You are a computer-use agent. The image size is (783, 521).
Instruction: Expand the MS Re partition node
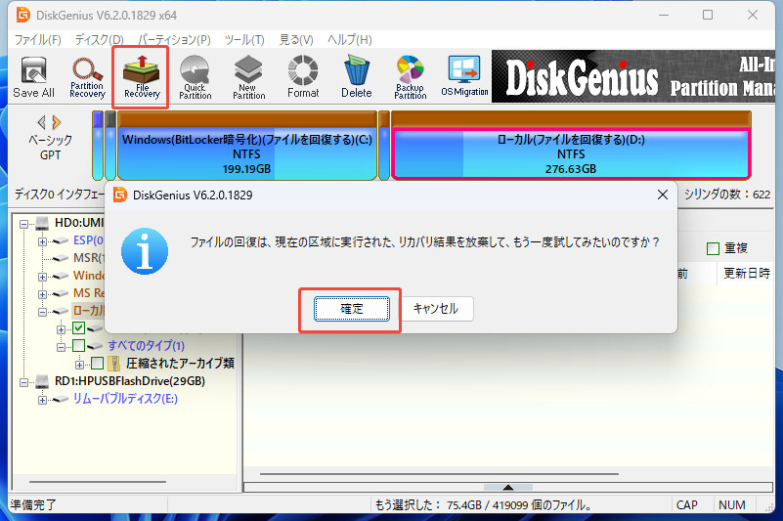[42, 294]
